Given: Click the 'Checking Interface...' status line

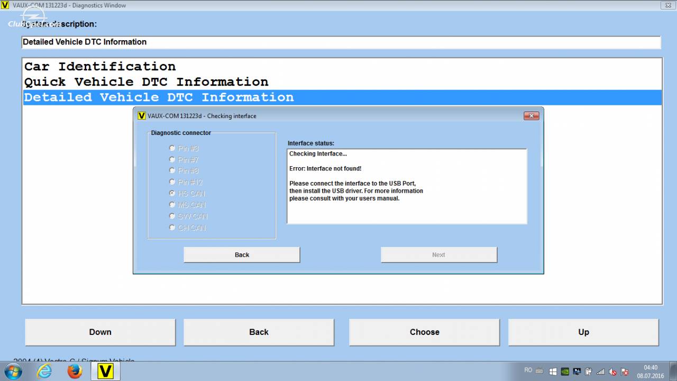Looking at the screenshot, I should tap(318, 154).
